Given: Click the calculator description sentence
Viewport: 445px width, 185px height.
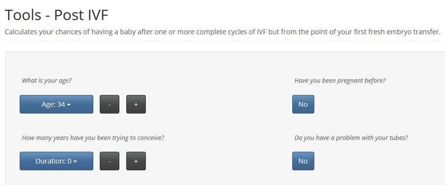Looking at the screenshot, I should tap(222, 32).
